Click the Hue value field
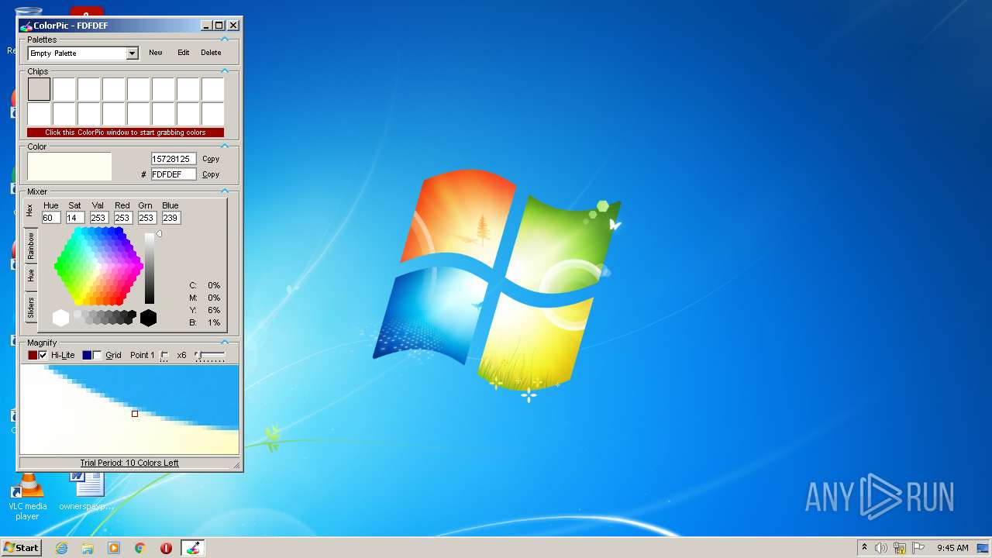The height and width of the screenshot is (558, 992). [x=51, y=218]
